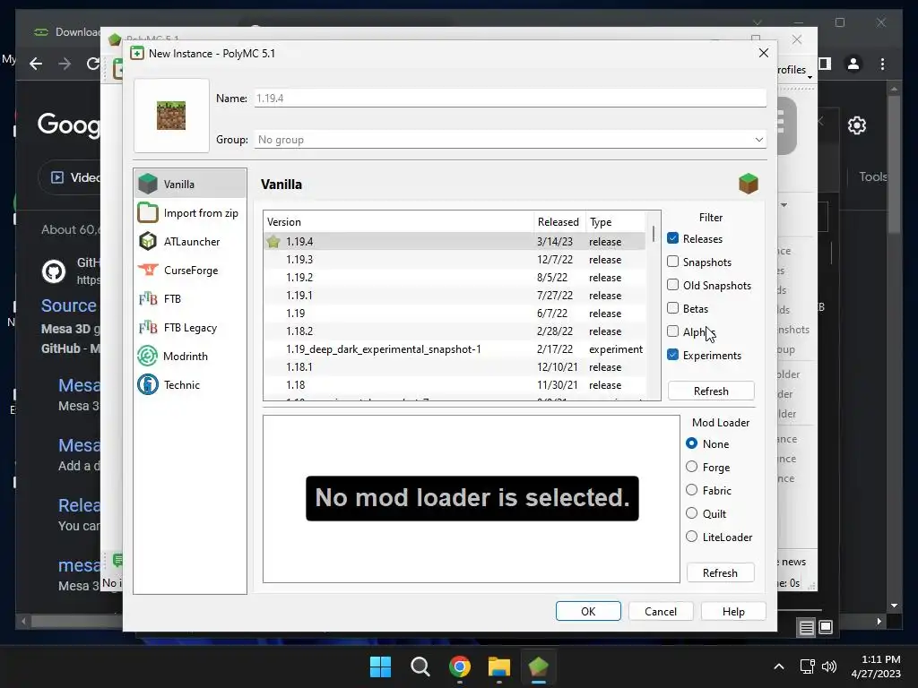Select version 1.19.2 row
Image resolution: width=918 pixels, height=688 pixels.
coord(455,278)
